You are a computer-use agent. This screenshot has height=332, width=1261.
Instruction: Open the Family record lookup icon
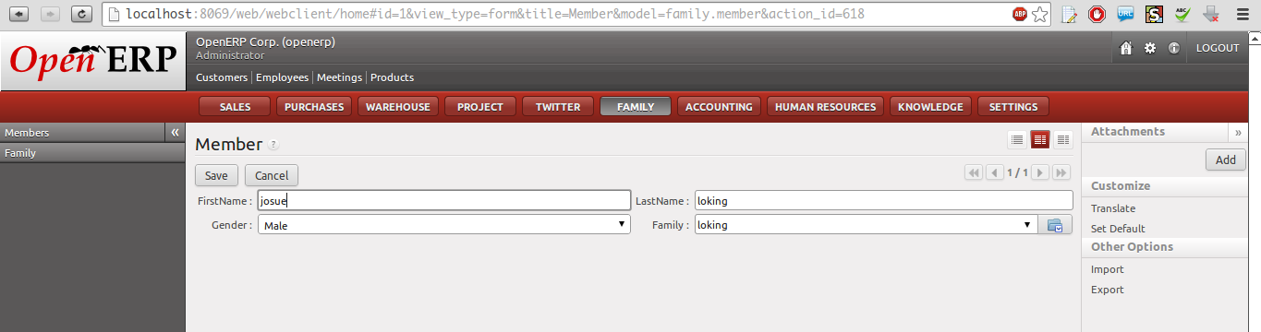[1055, 225]
